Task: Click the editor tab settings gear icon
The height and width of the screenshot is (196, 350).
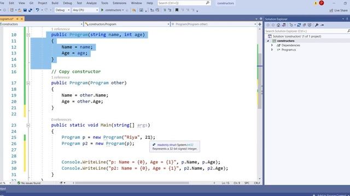Action: pos(261,19)
